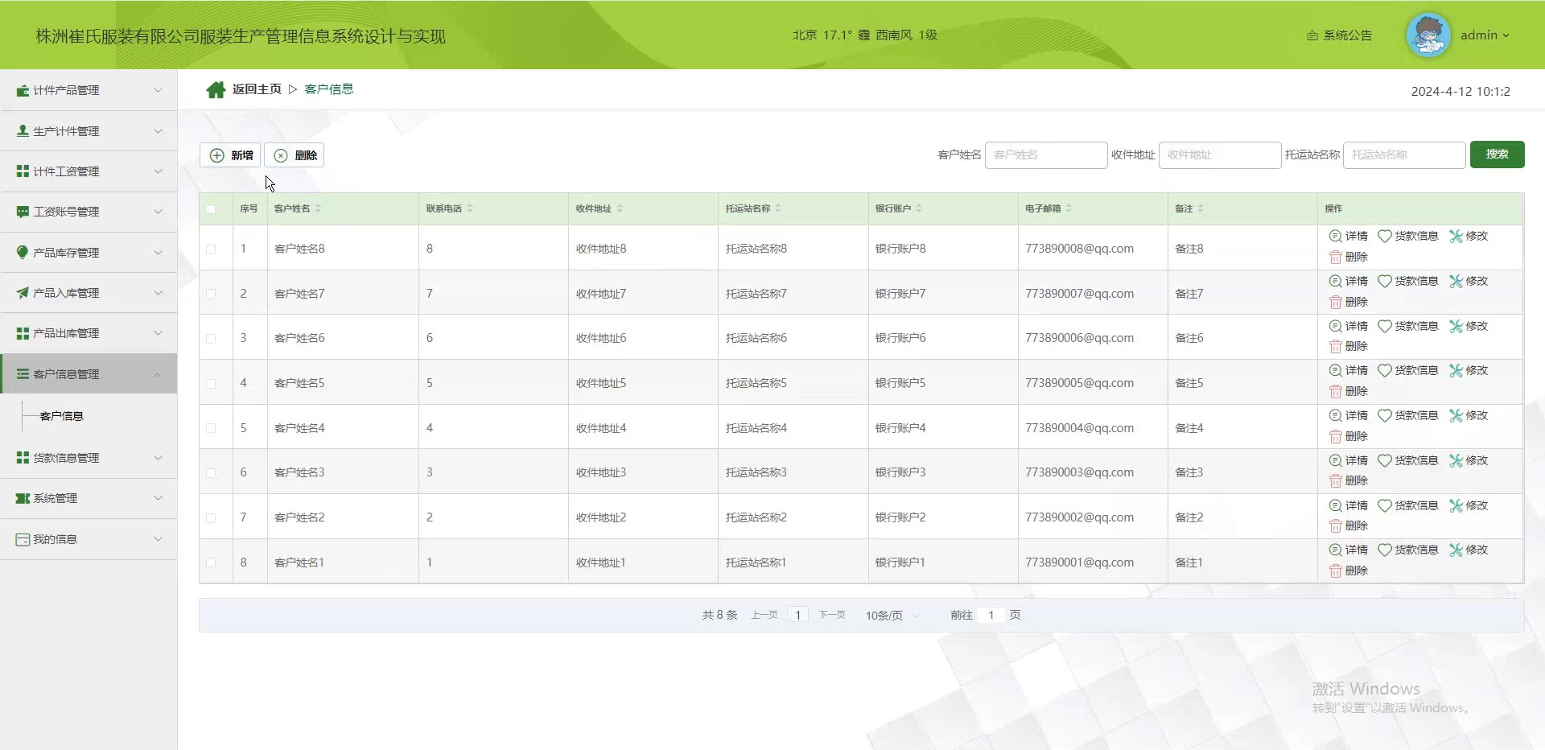The image size is (1545, 750).
Task: Check the box for row 客户姓名7
Action: pyautogui.click(x=211, y=294)
